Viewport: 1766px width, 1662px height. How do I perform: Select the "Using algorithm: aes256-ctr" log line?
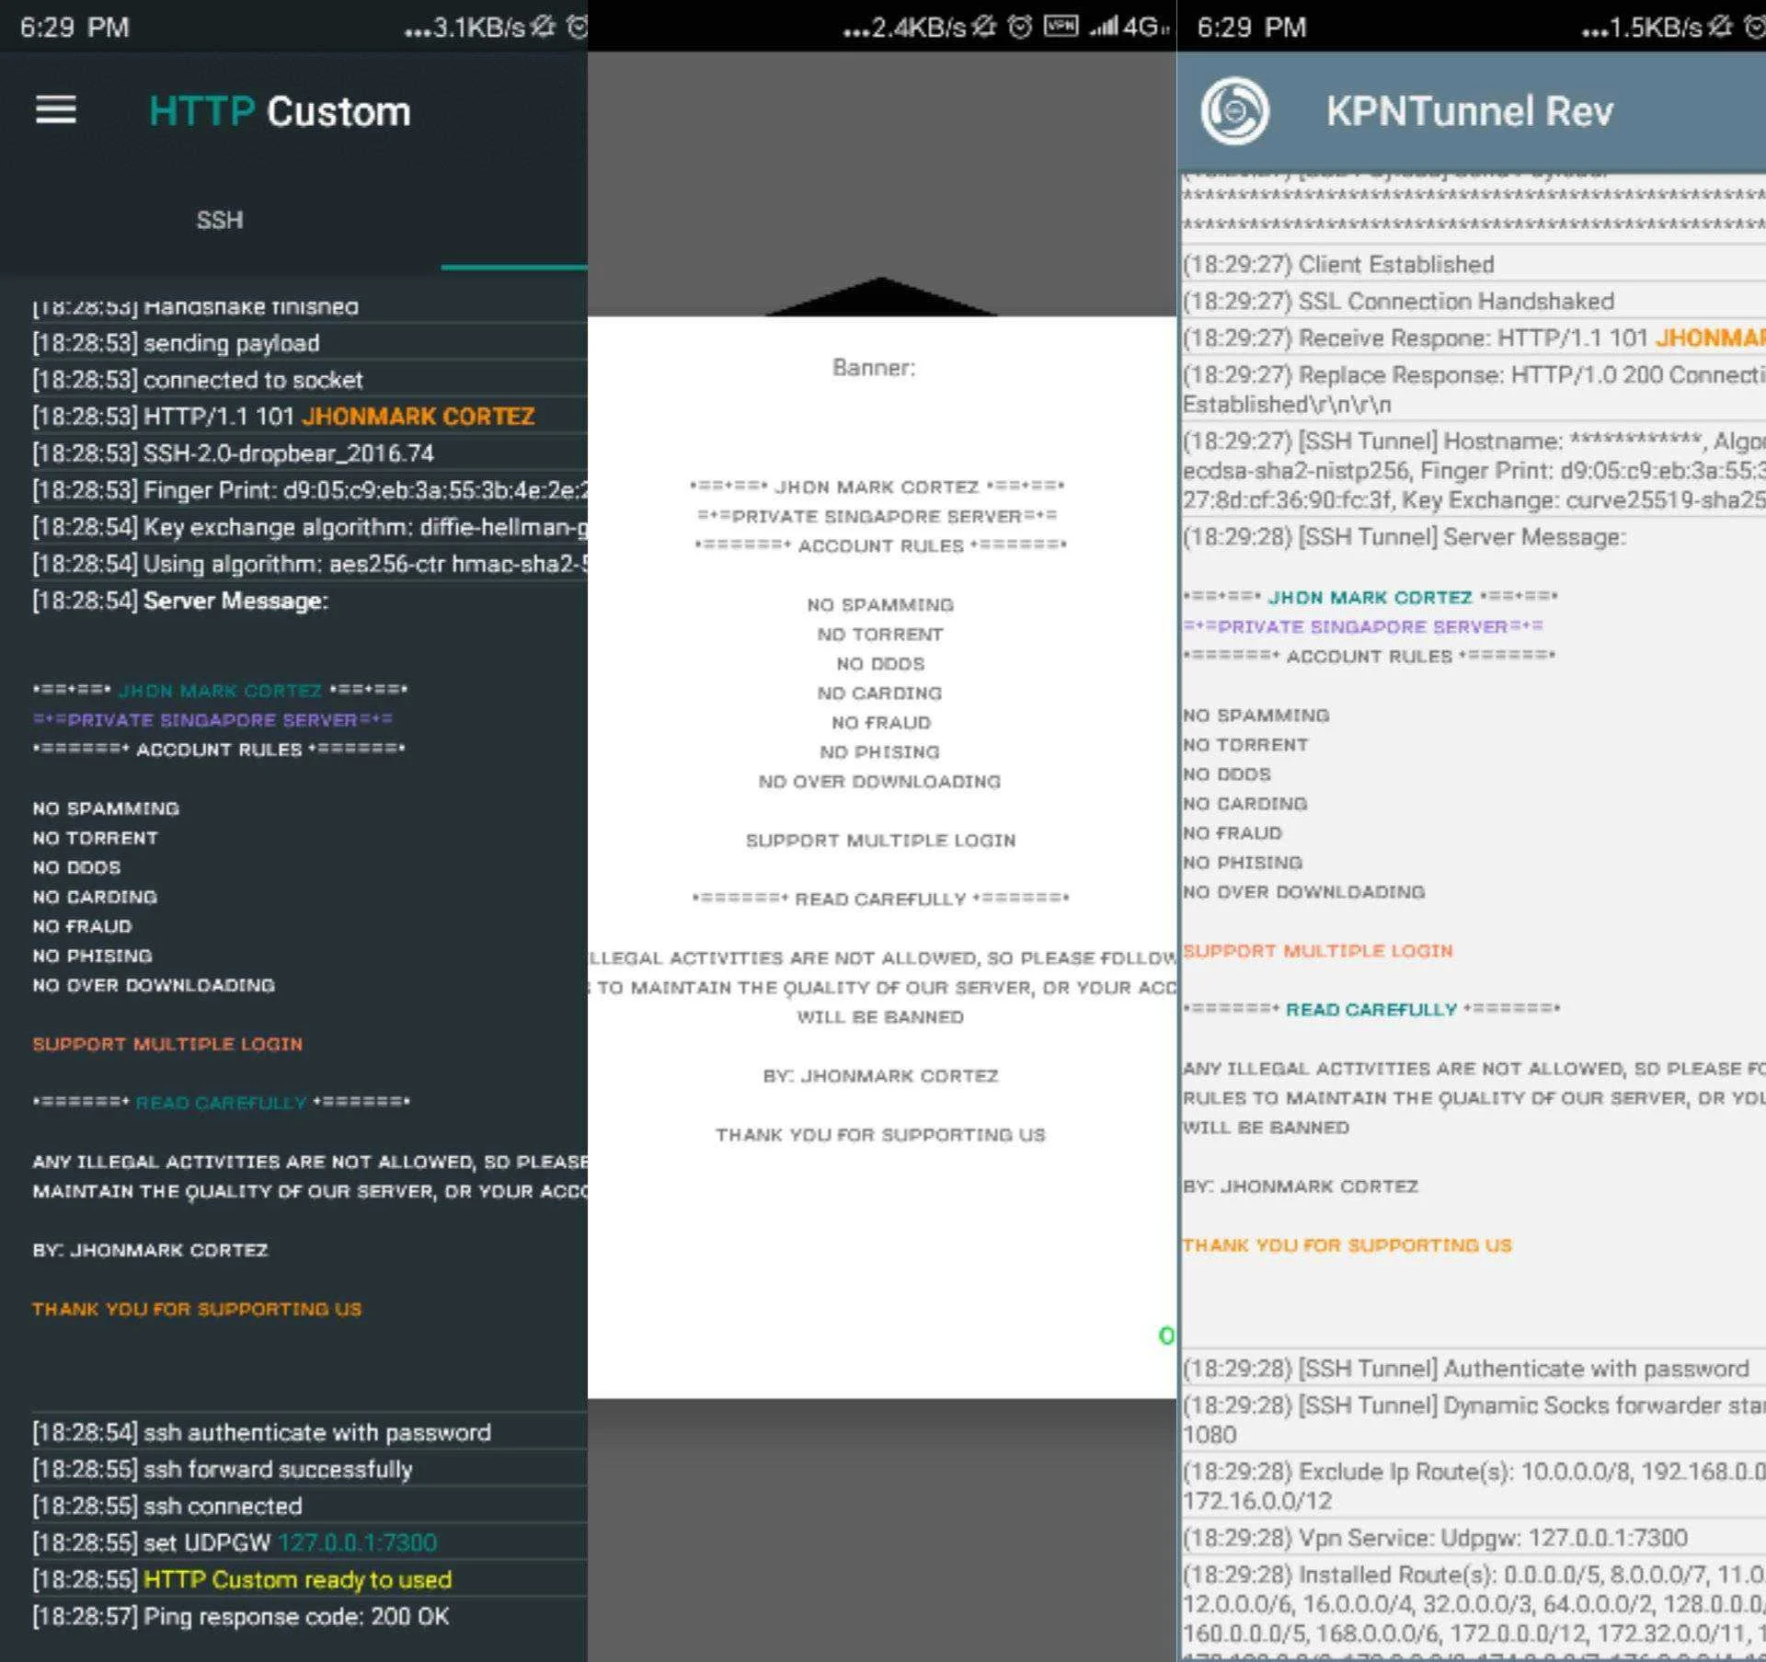[309, 564]
